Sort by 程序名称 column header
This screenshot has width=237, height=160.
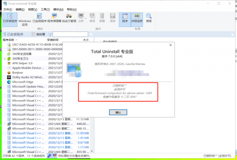point(24,40)
